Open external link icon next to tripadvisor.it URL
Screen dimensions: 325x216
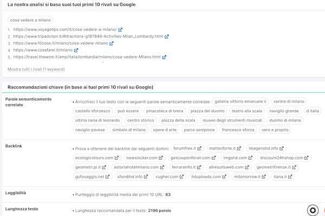pos(166,36)
